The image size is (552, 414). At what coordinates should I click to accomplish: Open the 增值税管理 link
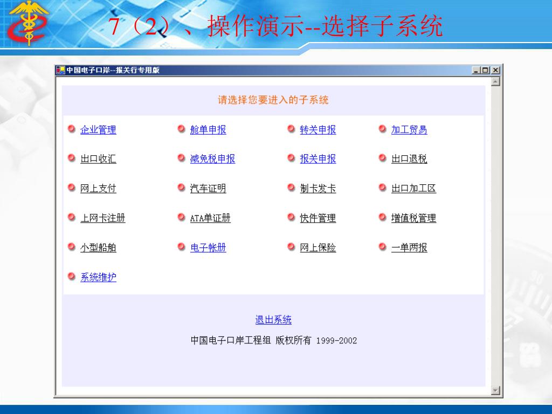413,218
